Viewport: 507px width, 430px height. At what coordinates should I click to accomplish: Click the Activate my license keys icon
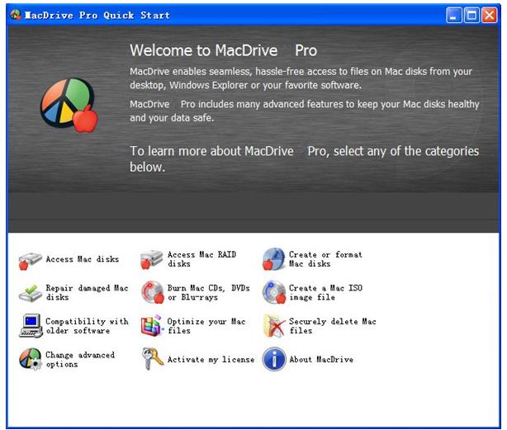click(x=152, y=359)
